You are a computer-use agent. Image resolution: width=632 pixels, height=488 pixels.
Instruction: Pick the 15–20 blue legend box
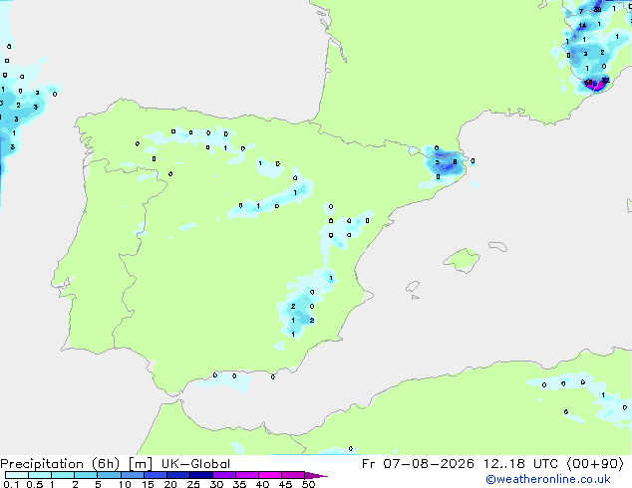tap(156, 475)
